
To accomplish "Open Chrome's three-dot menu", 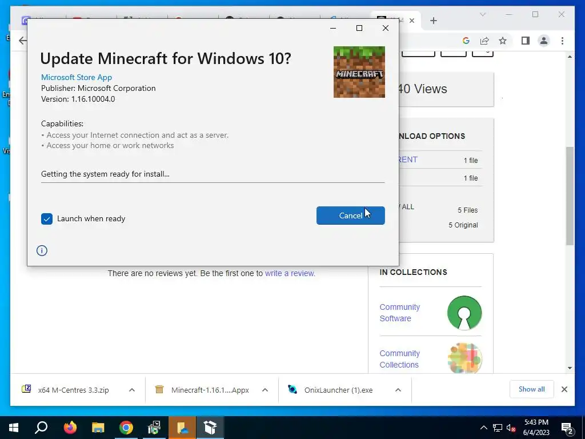I will [562, 41].
